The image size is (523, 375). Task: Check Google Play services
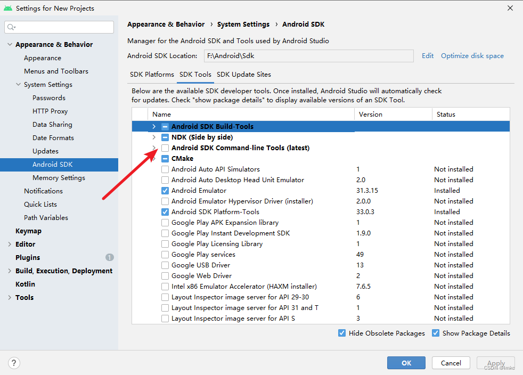point(165,255)
